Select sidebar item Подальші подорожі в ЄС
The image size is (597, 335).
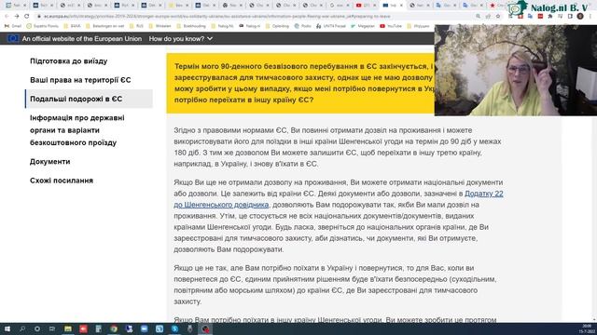coord(90,99)
